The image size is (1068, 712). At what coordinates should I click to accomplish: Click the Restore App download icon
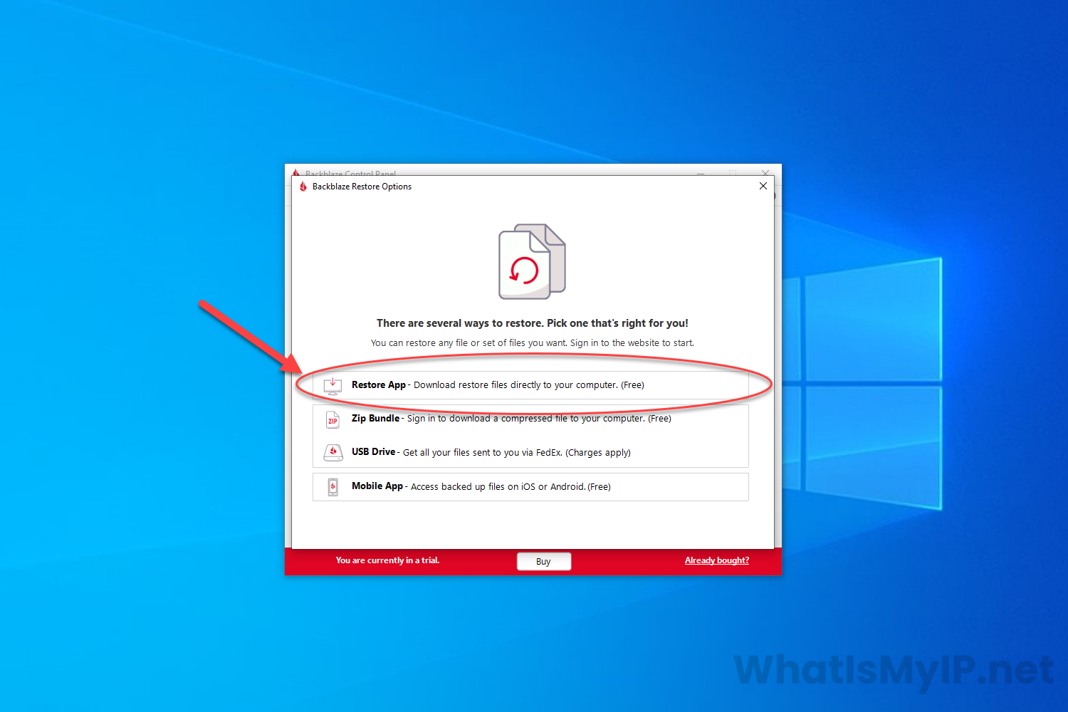coord(333,385)
